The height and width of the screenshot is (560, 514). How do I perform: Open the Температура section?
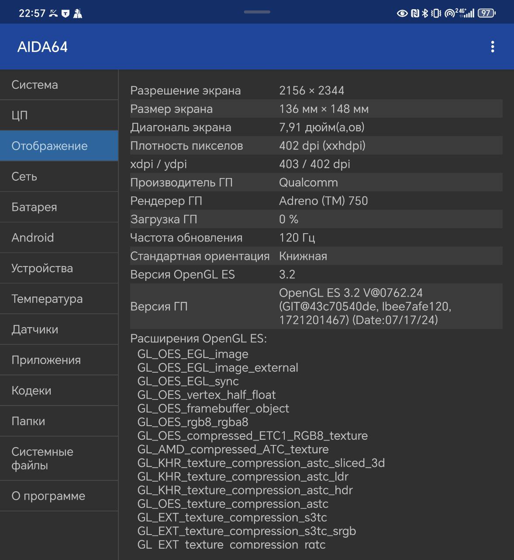pyautogui.click(x=59, y=299)
